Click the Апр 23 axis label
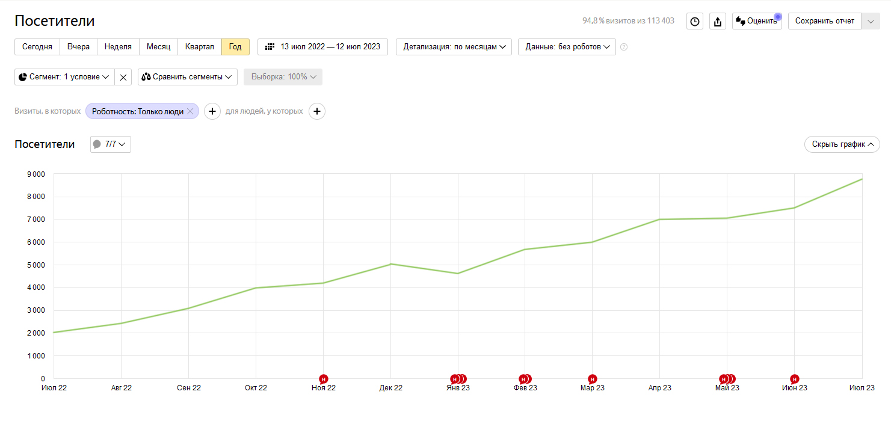Image resolution: width=891 pixels, height=421 pixels. pos(660,388)
